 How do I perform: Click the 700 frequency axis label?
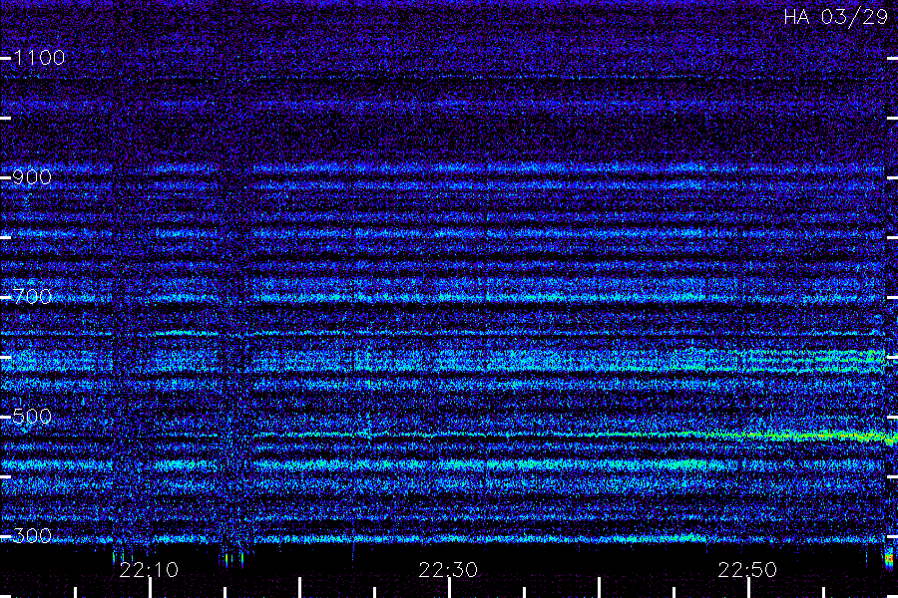click(x=32, y=297)
